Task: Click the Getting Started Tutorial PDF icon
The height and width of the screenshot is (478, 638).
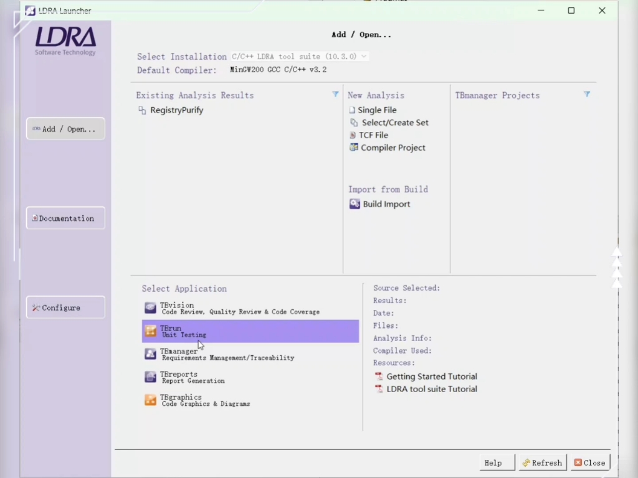Action: (x=379, y=377)
